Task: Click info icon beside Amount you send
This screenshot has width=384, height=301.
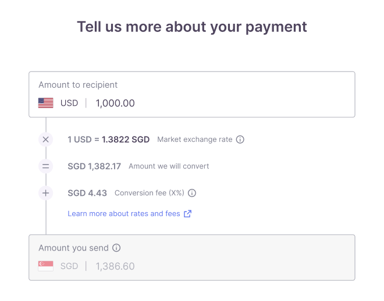Action: tap(116, 248)
